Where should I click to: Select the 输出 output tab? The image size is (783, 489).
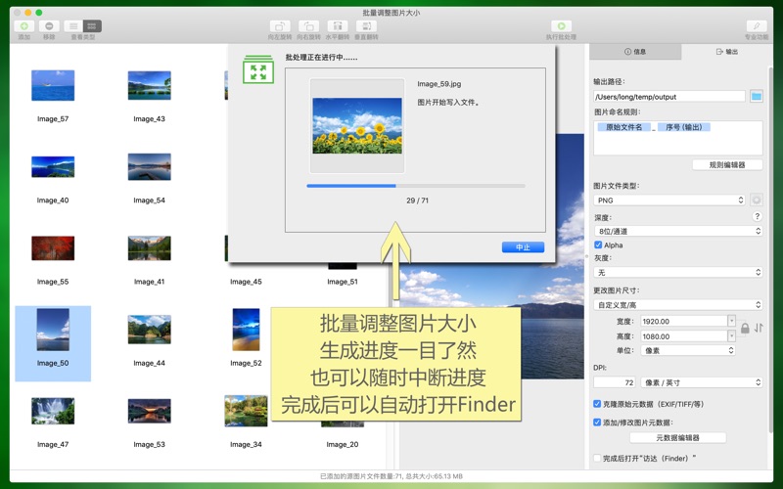click(727, 51)
